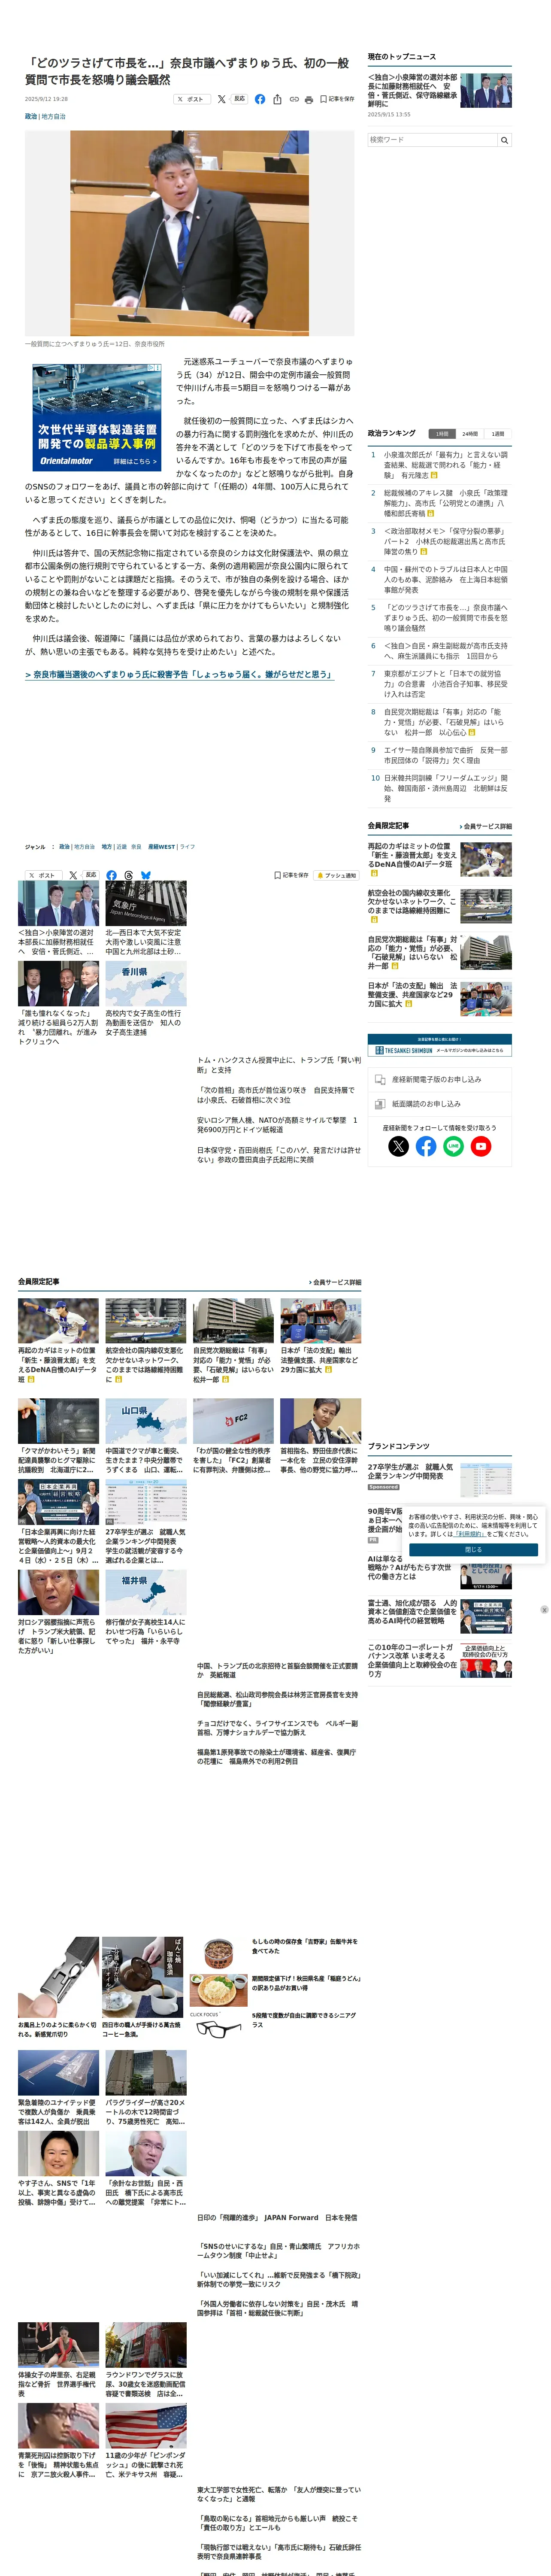Open 会員サービス詳細 link above the member article grid
The height and width of the screenshot is (2576, 551).
(335, 1282)
